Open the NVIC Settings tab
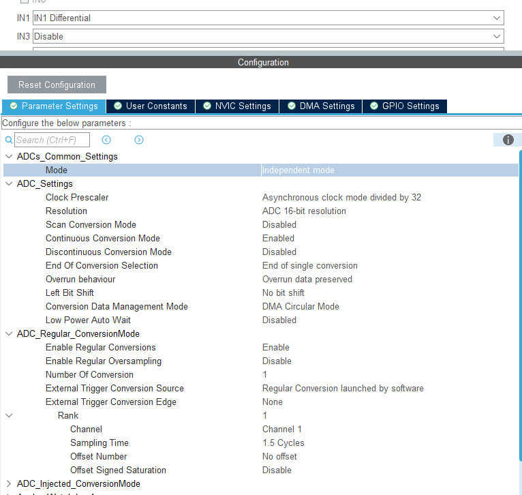522x495 pixels. [237, 106]
